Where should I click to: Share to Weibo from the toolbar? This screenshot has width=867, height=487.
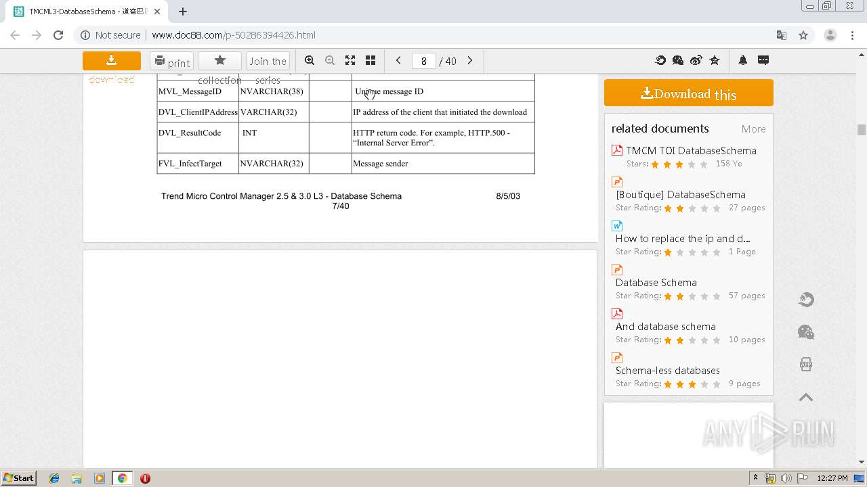click(696, 60)
